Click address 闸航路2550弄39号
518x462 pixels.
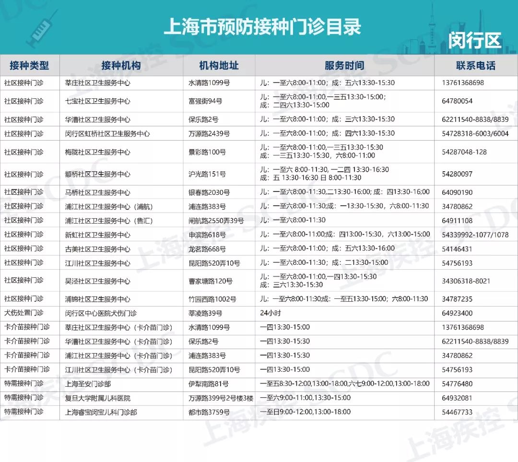pyautogui.click(x=216, y=221)
